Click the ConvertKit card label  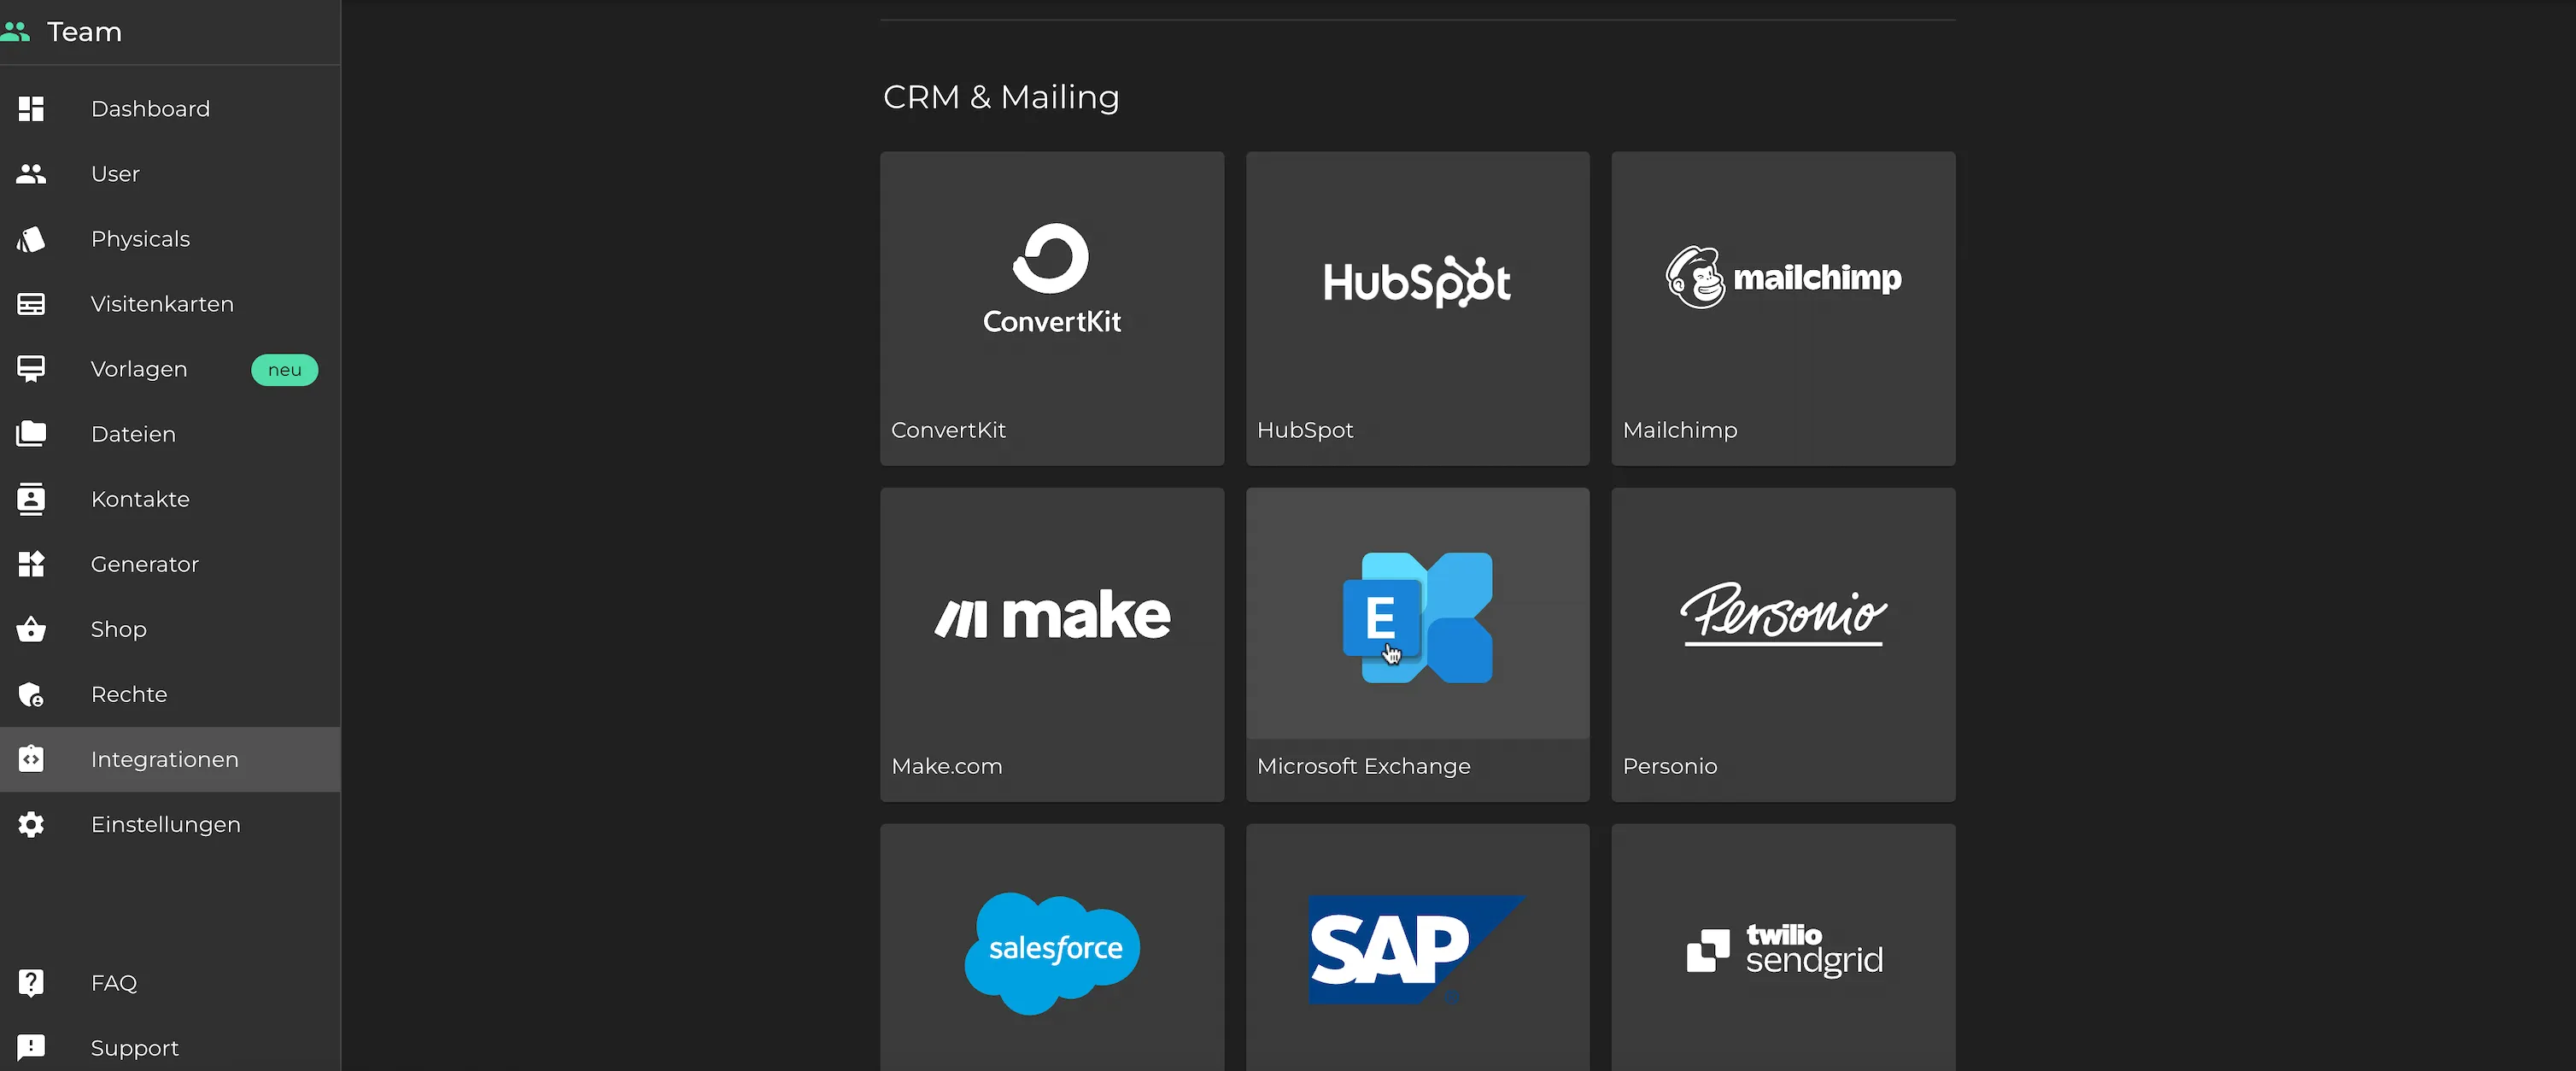(948, 430)
